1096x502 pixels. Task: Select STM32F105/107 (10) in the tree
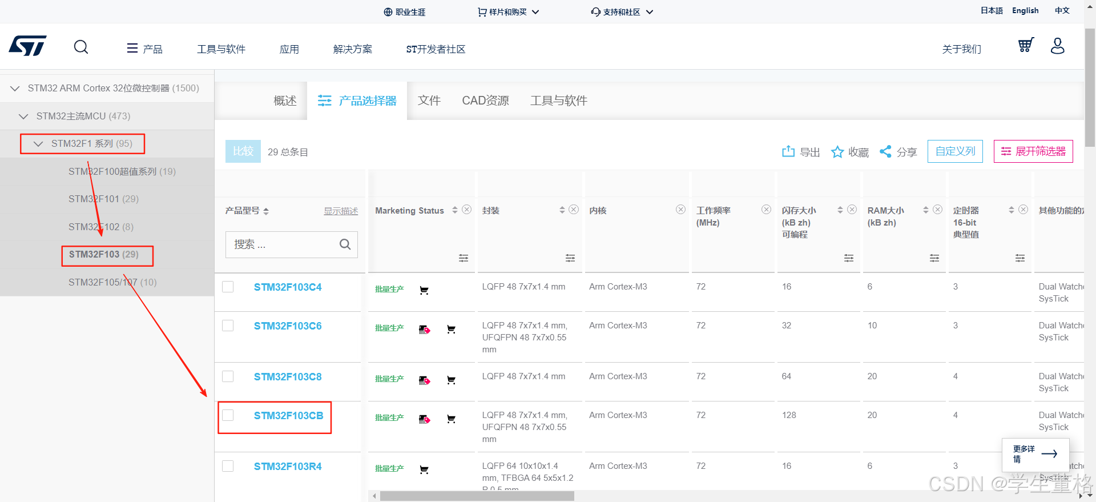tap(112, 283)
